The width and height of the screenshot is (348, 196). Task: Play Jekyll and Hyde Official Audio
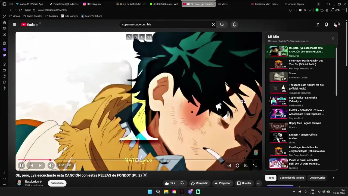tap(300, 151)
